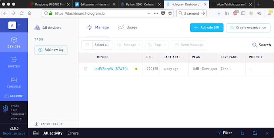Click the export CSV download icon
This screenshot has height=138, width=274.
tap(36, 124)
